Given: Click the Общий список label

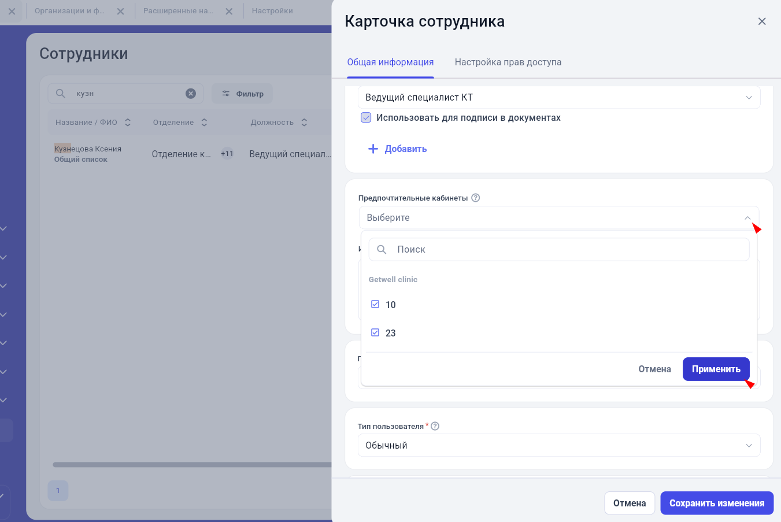Looking at the screenshot, I should point(81,160).
